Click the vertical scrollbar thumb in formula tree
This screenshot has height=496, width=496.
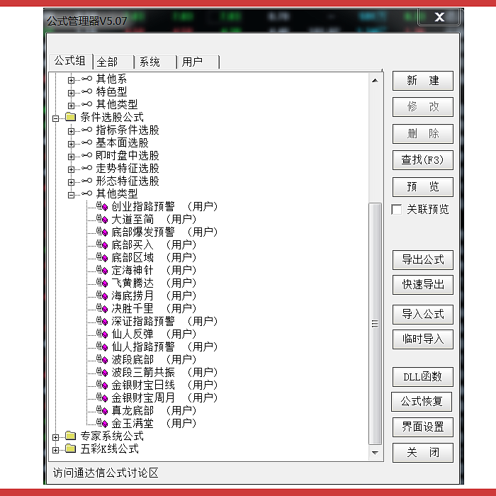pos(376,322)
